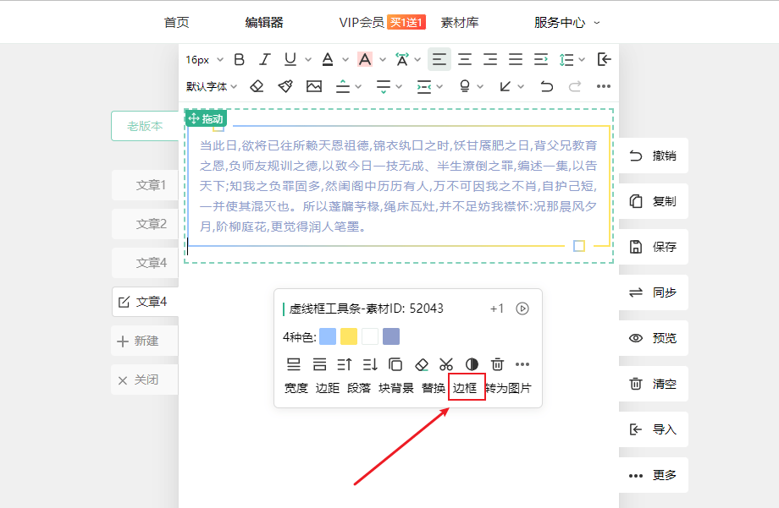
Task: Click the scissors cut icon in the popup
Action: coord(446,364)
